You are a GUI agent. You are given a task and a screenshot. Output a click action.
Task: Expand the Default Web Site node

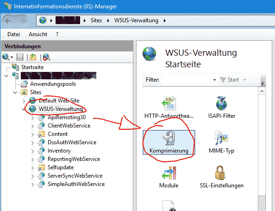pyautogui.click(x=24, y=101)
